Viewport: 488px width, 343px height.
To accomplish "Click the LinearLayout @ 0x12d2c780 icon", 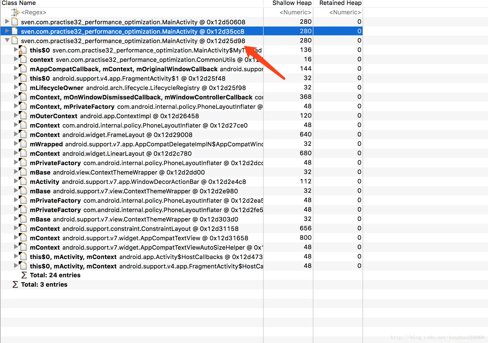I will point(23,153).
